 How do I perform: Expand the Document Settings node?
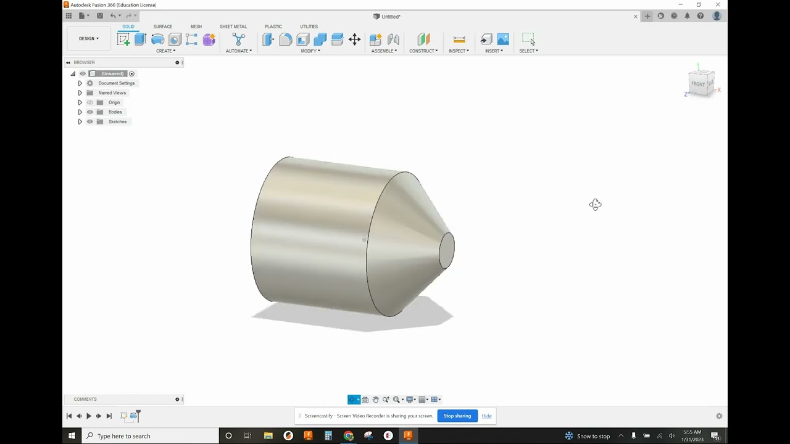[x=80, y=83]
